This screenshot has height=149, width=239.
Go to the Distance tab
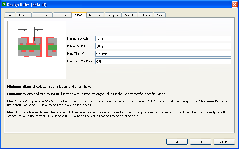tap(62, 15)
